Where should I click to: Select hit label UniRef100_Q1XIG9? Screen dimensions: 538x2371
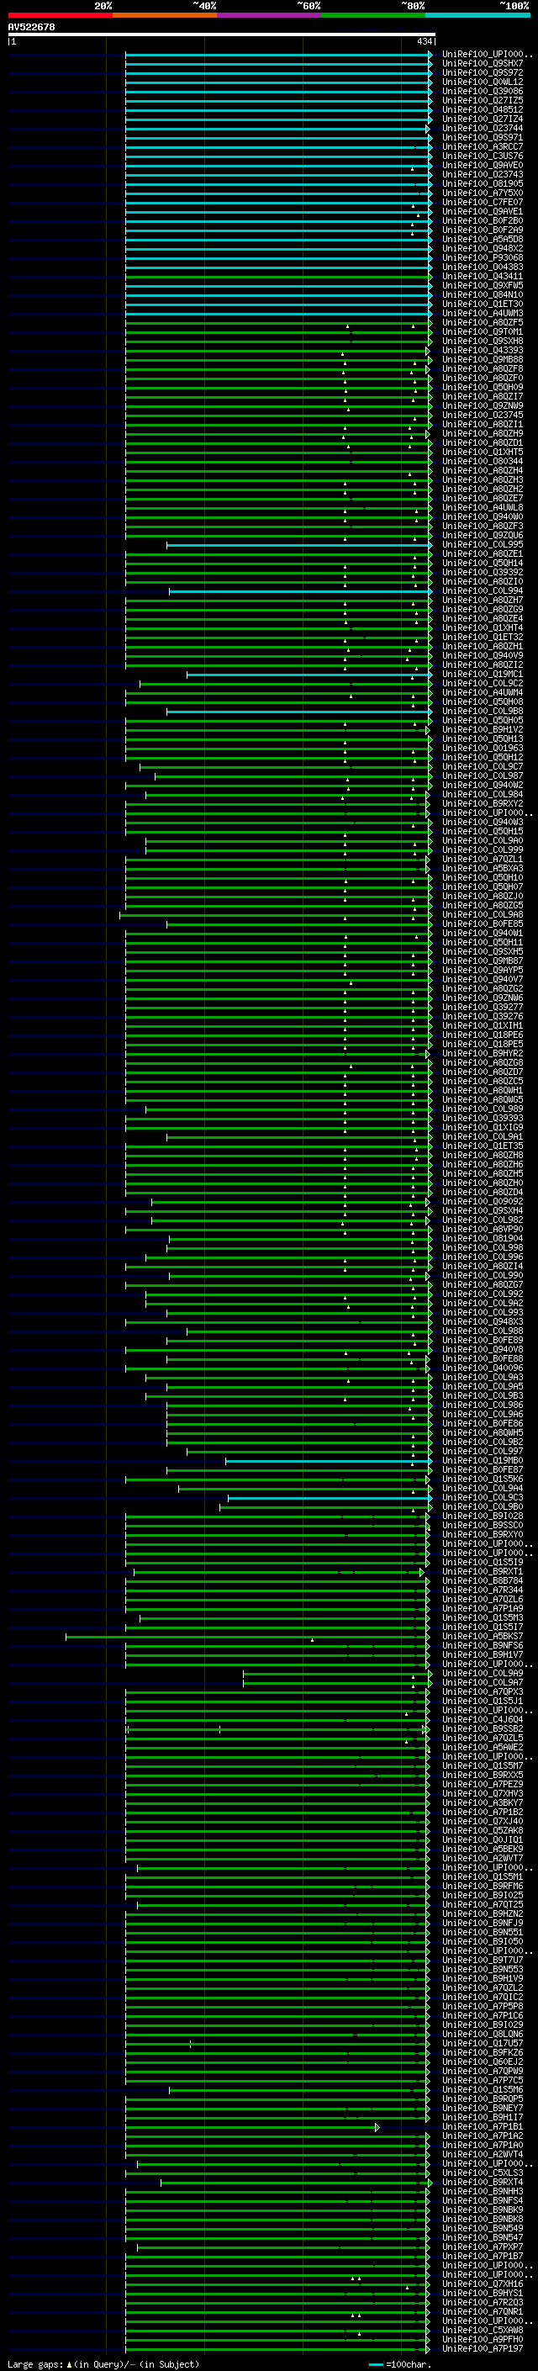coord(483,1128)
